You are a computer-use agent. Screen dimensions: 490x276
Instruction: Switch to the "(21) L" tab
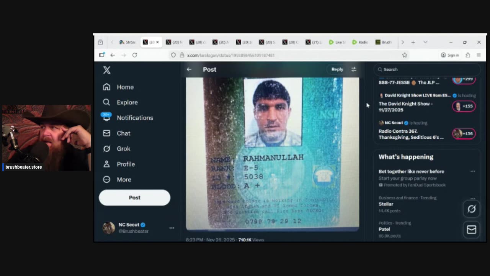pyautogui.click(x=314, y=42)
